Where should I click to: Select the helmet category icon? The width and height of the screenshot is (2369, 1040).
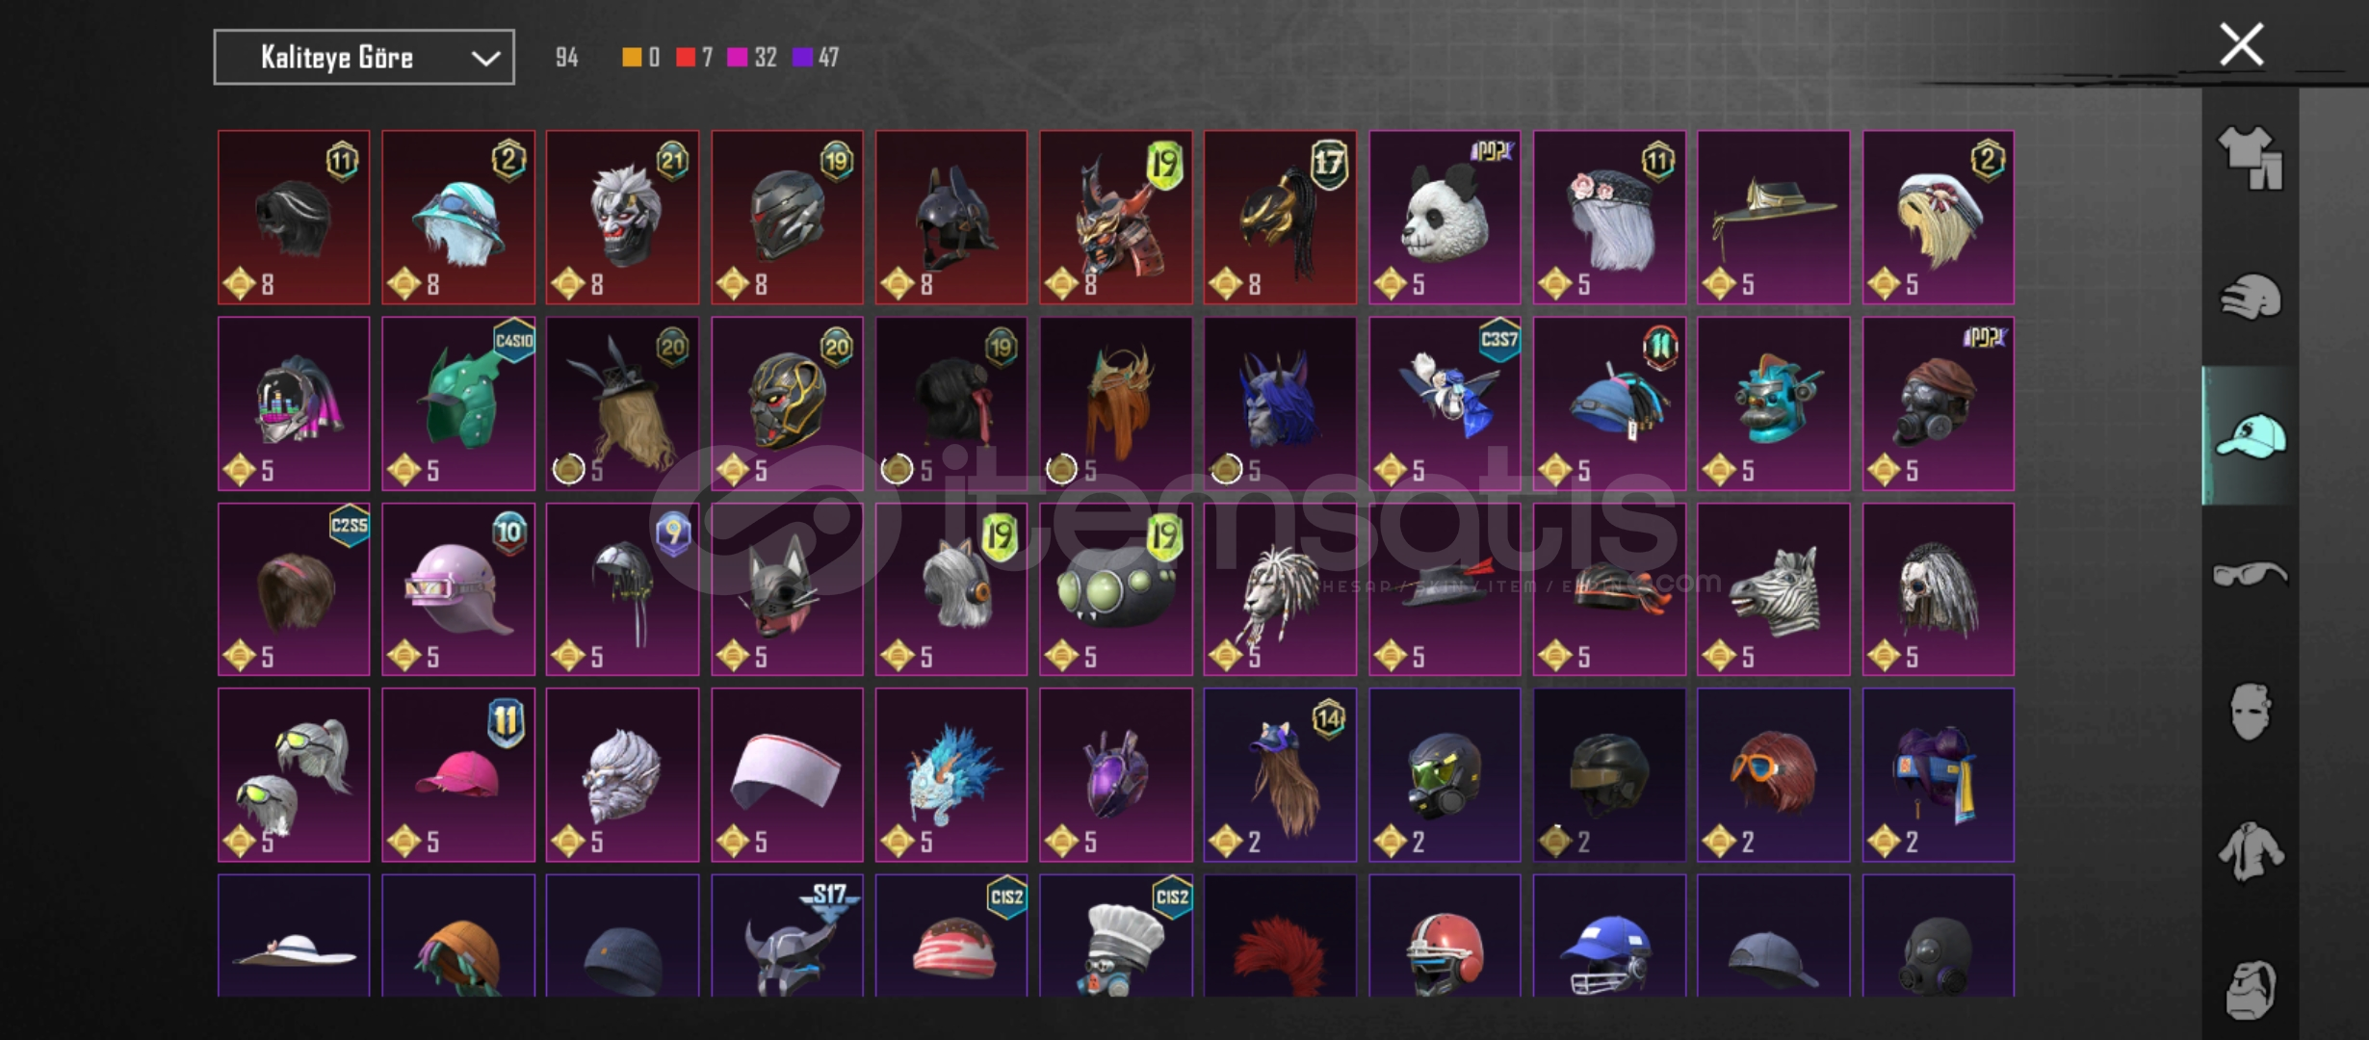coord(2251,297)
